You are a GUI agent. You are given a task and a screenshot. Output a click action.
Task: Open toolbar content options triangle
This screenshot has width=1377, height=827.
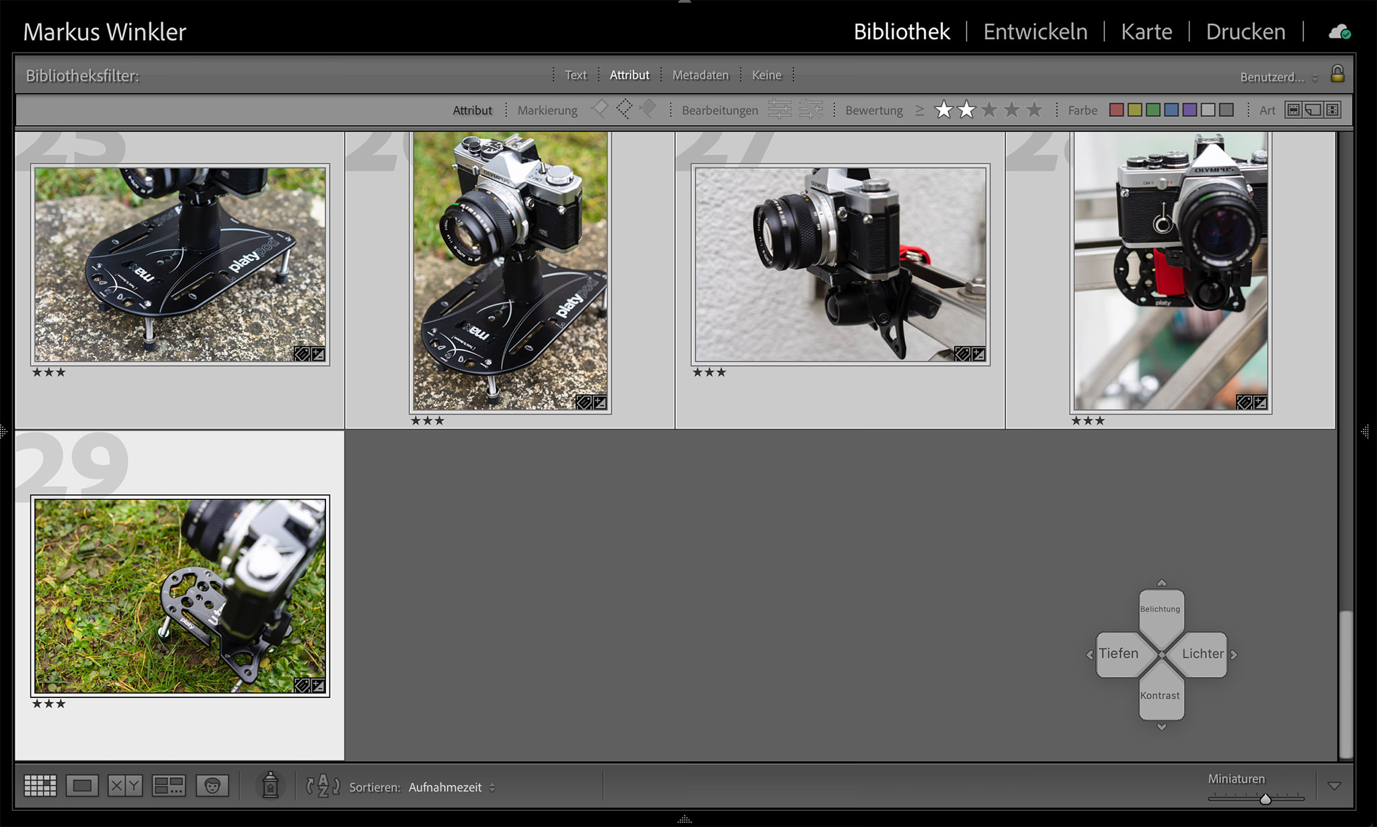[x=1335, y=785]
